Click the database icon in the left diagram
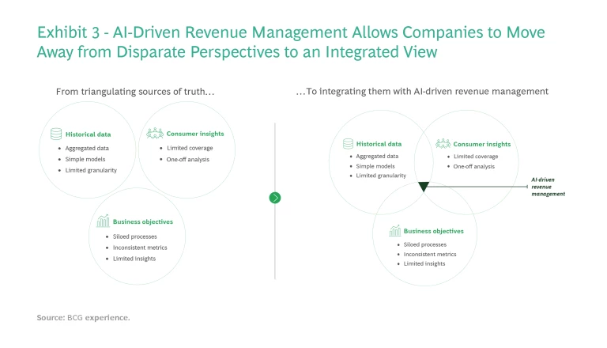 [x=56, y=134]
